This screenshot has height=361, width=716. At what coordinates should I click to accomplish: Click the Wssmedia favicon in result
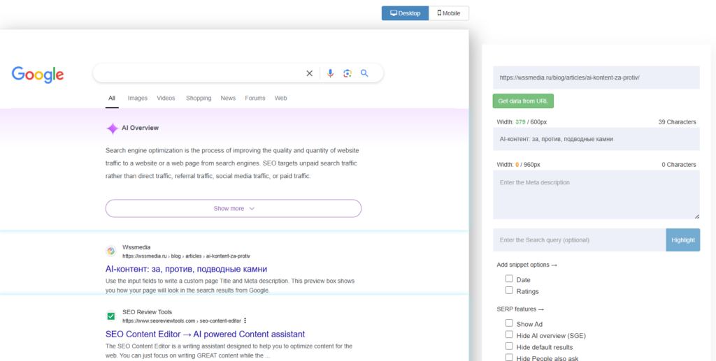point(111,251)
